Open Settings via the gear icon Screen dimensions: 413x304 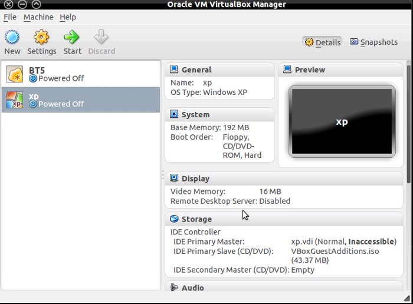pyautogui.click(x=41, y=37)
